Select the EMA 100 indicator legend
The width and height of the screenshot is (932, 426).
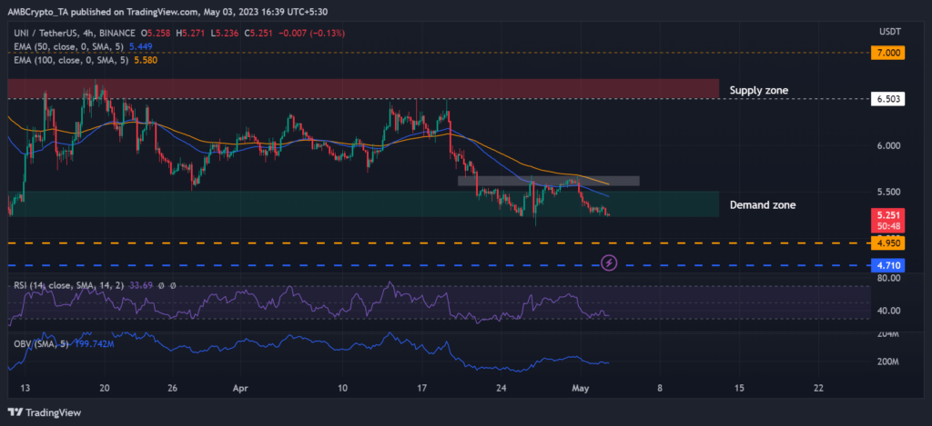point(75,59)
